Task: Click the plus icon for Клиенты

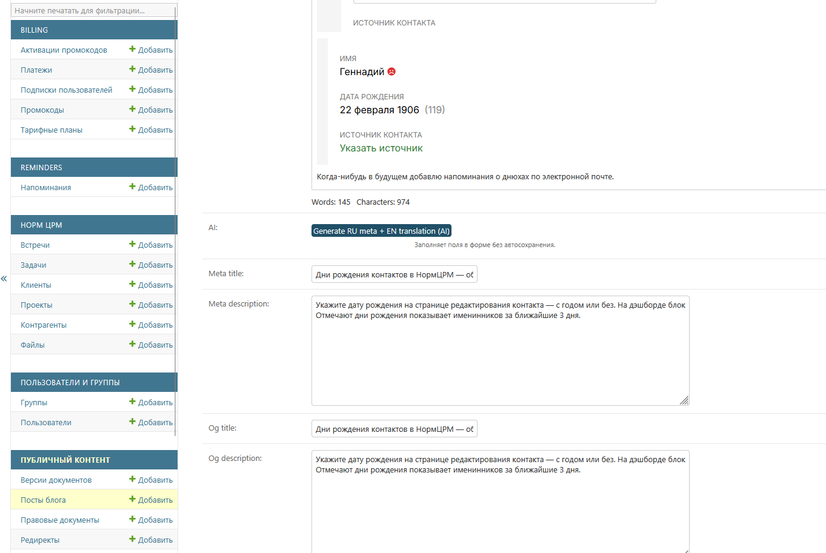Action: coord(132,285)
